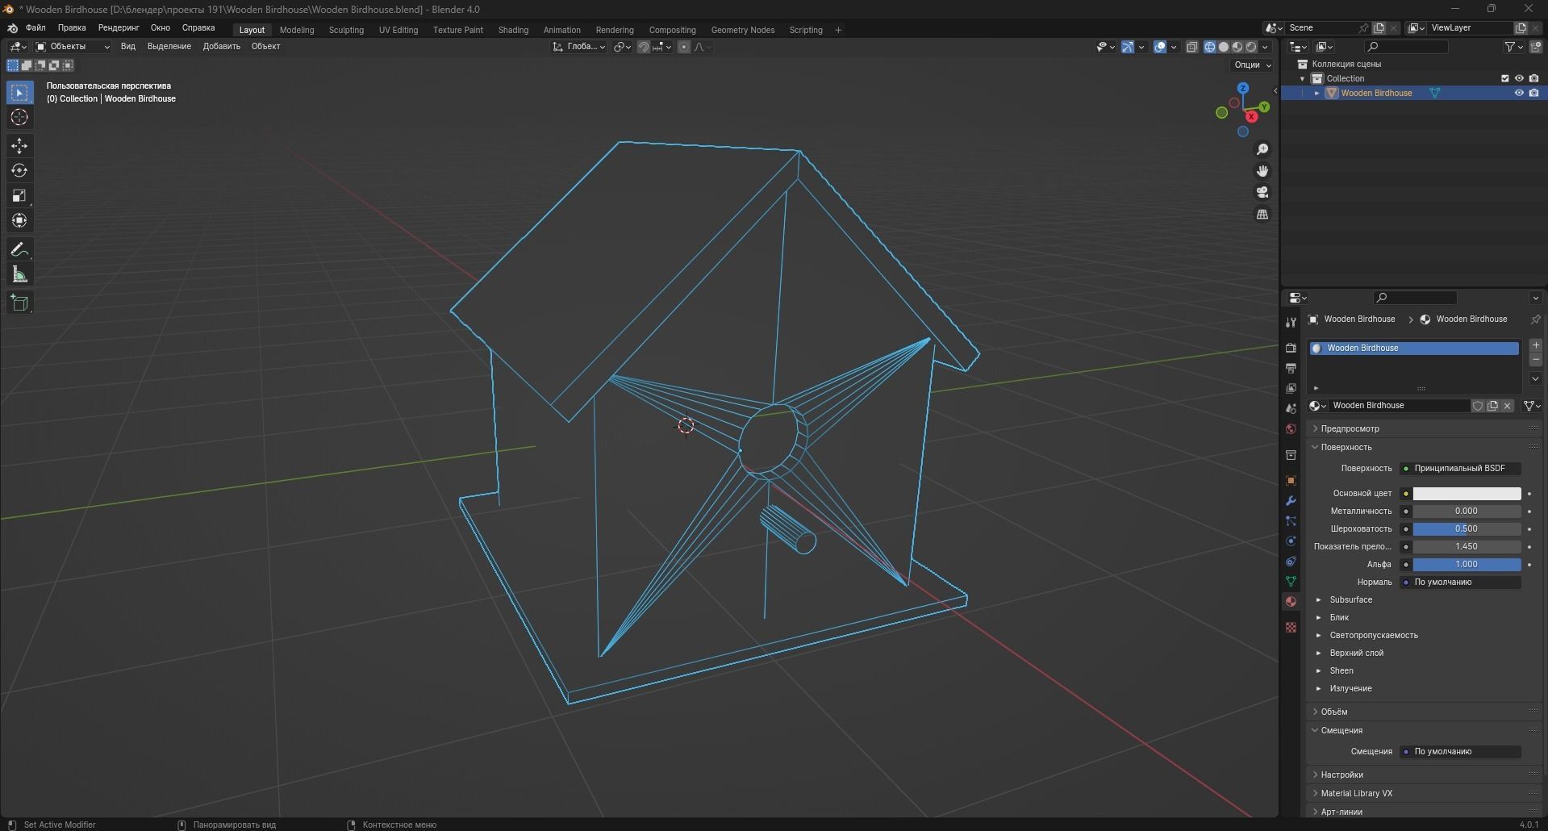Hide Wooden Birdhouse object via eye icon
The height and width of the screenshot is (831, 1548).
coord(1519,93)
